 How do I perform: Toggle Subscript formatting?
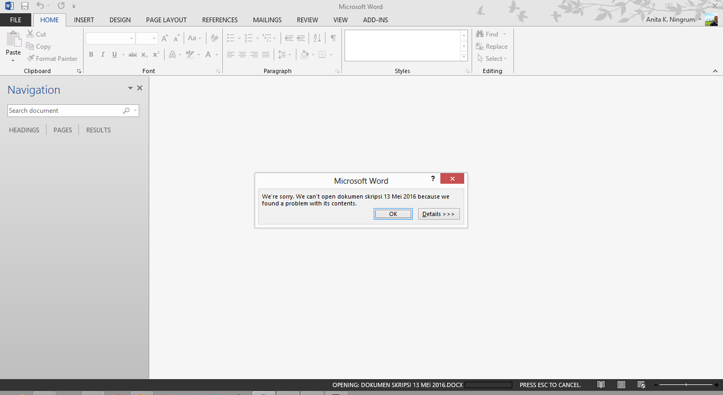tap(144, 55)
